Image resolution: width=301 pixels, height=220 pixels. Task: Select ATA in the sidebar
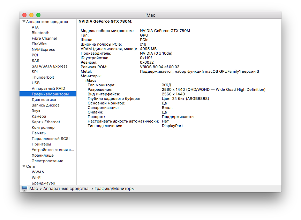(x=35, y=27)
